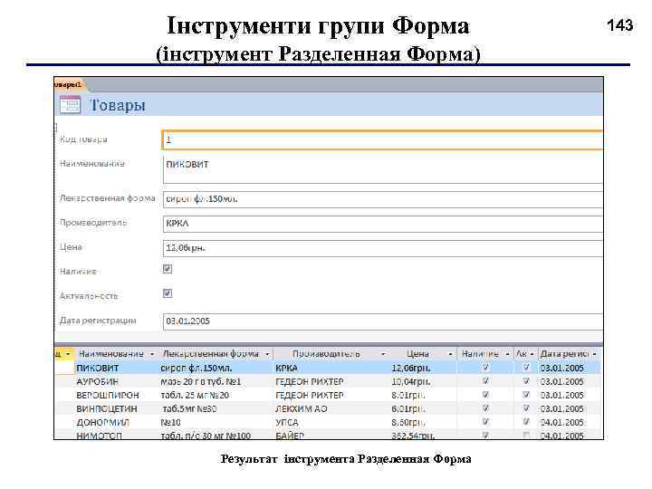Click the Наименование field containing ПИКОВИТ
Viewport: 652px width, 489px height.
pos(382,169)
